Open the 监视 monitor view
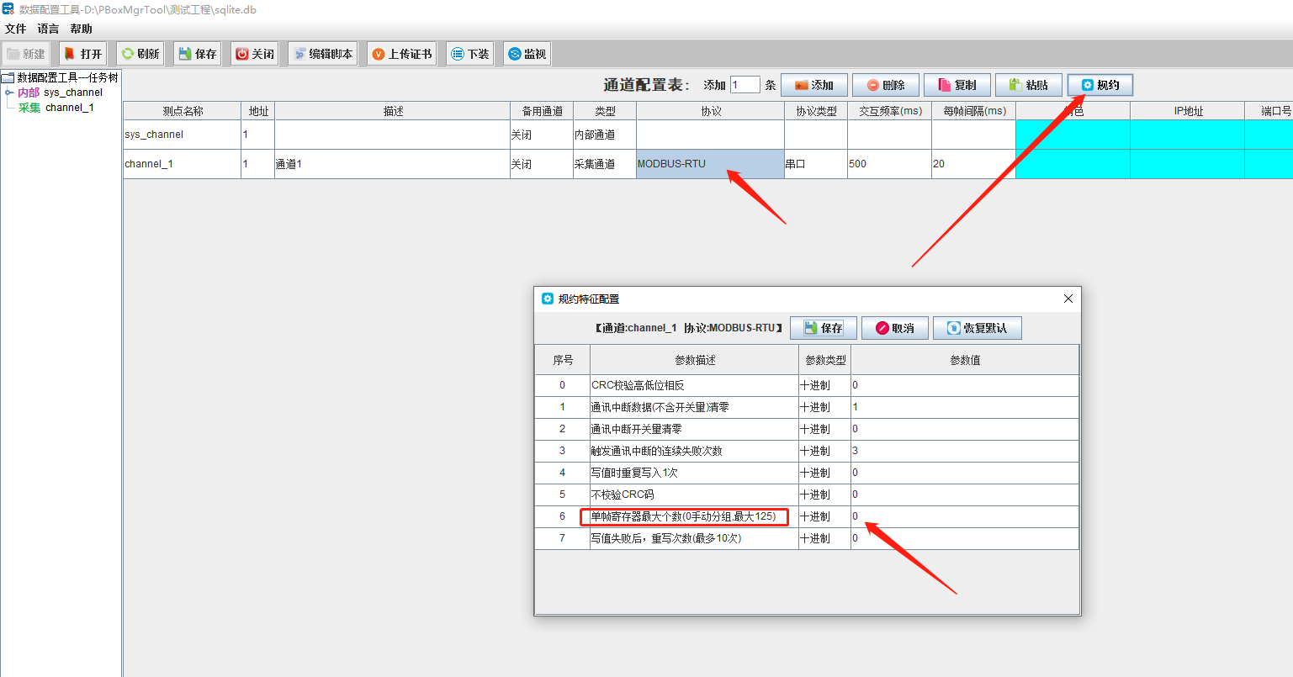 pyautogui.click(x=527, y=54)
